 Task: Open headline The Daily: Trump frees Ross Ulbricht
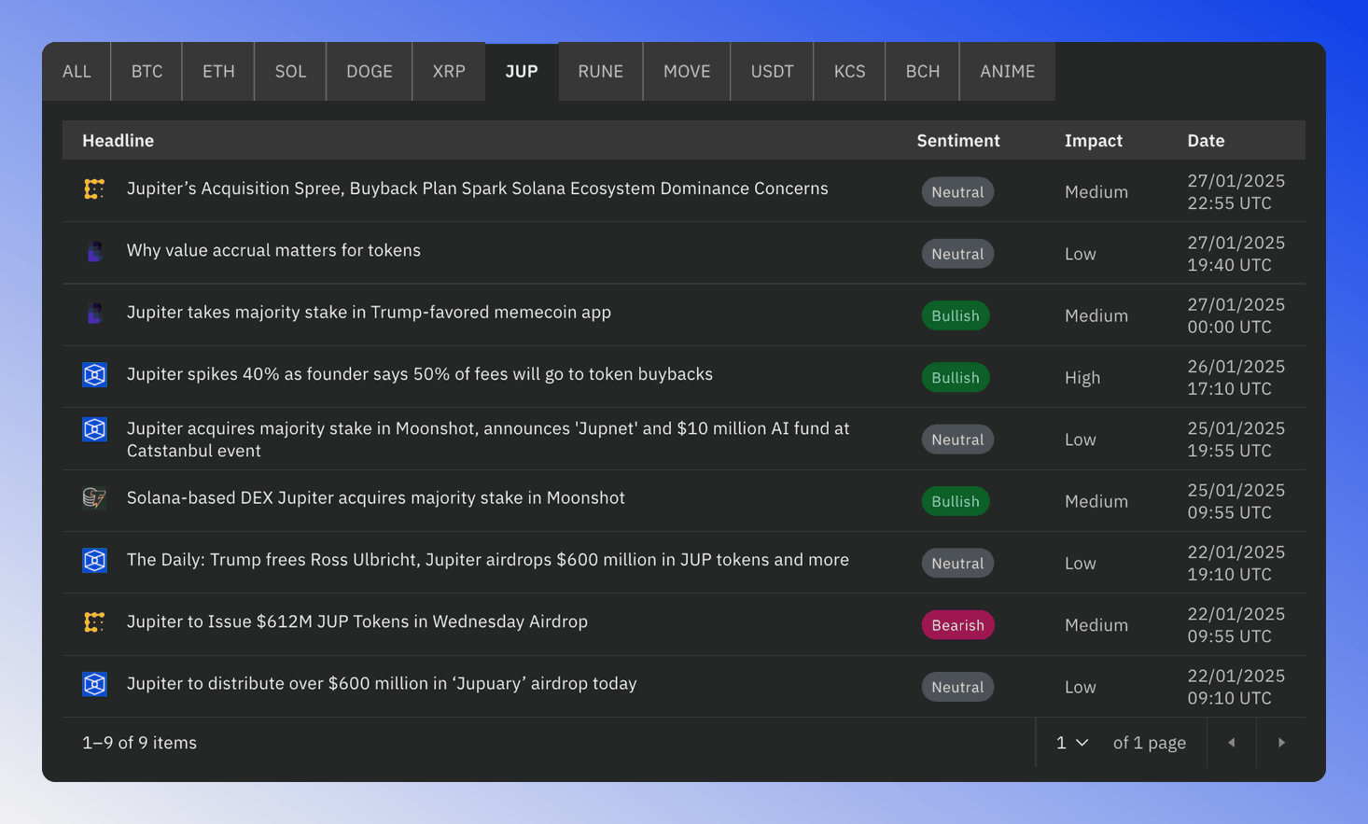click(x=488, y=560)
